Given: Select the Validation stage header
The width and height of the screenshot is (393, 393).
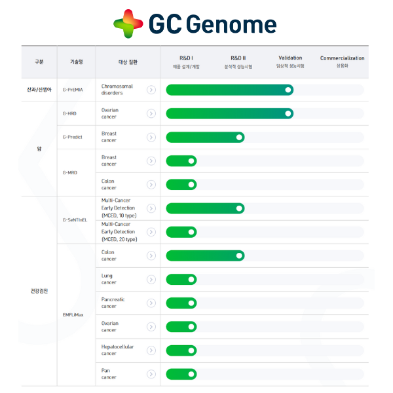Looking at the screenshot, I should point(290,58).
